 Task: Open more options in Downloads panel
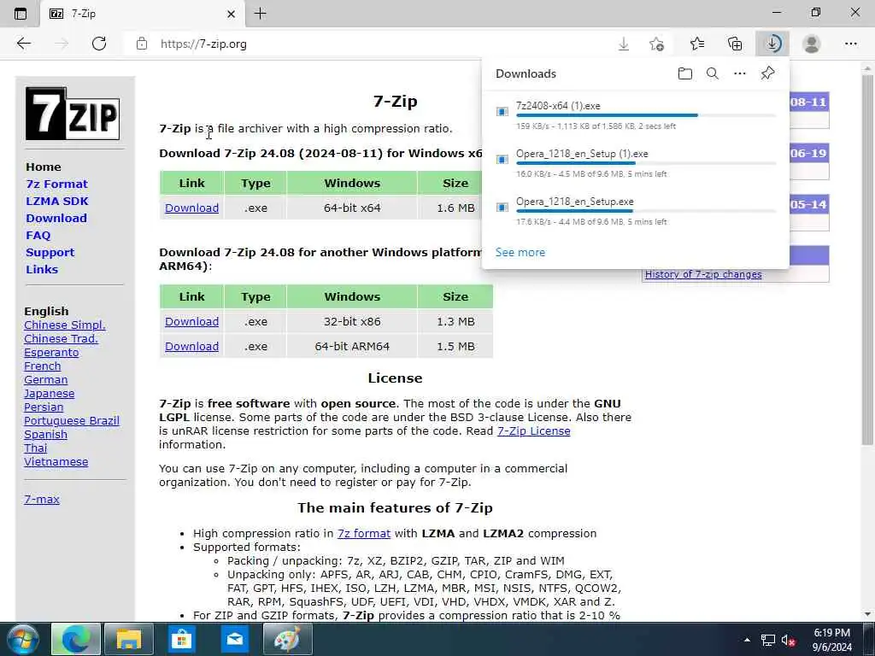[739, 73]
